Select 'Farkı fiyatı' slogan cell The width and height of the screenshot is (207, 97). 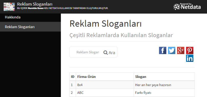click(x=164, y=93)
